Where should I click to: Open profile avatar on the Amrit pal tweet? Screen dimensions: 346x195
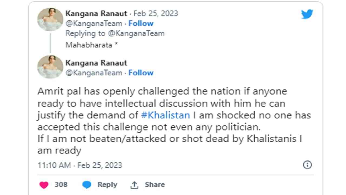click(x=50, y=67)
